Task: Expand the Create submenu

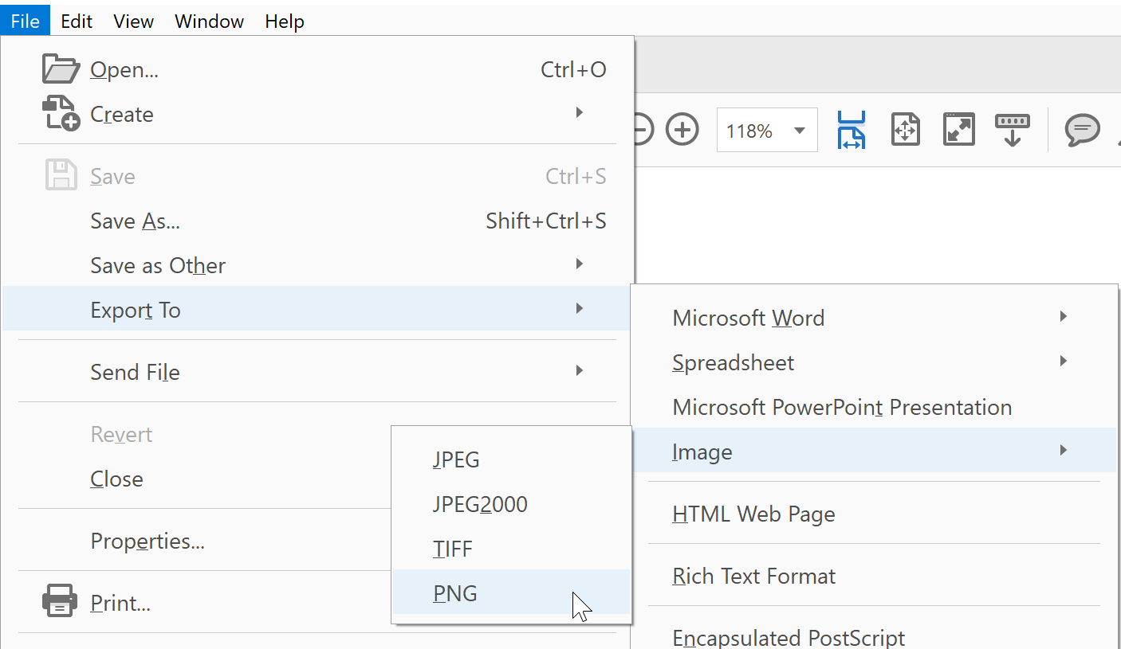Action: tap(317, 114)
